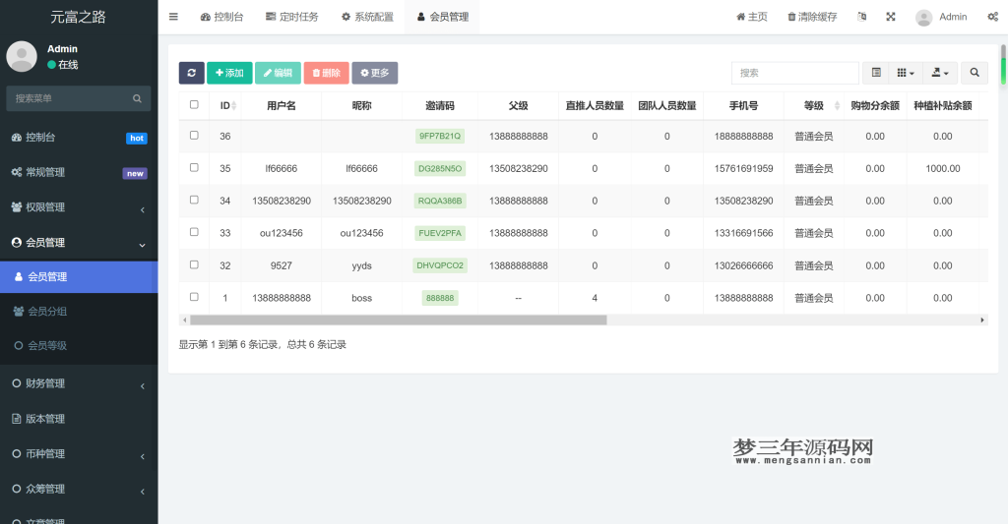Click the blue hot badge on 控制台

(137, 138)
